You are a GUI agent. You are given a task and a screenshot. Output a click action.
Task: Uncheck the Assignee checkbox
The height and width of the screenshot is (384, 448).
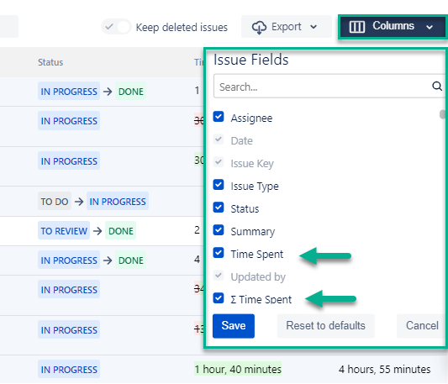[219, 117]
